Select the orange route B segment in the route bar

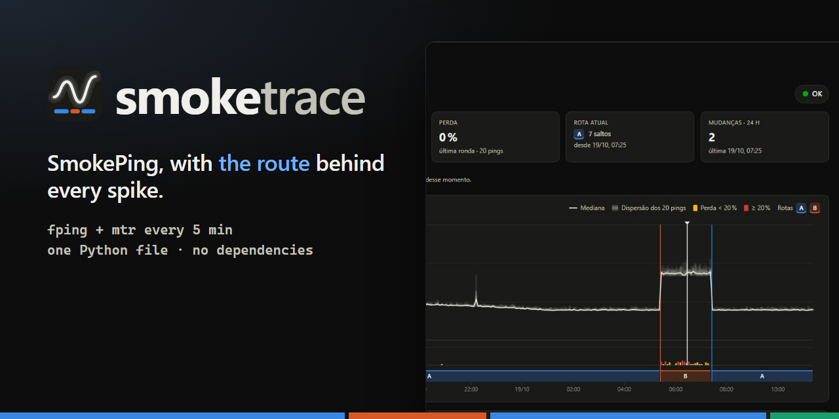point(686,376)
